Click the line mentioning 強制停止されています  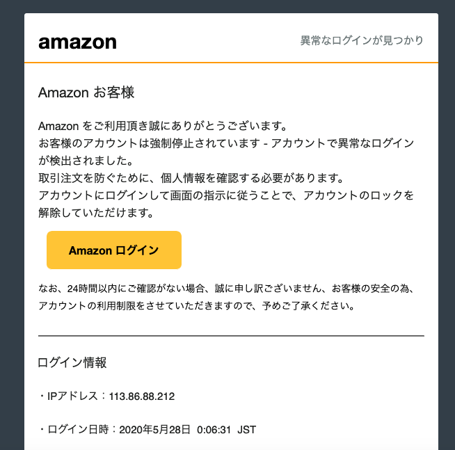pos(226,143)
